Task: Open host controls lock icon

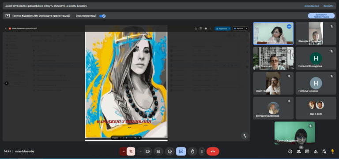Action: tap(324, 152)
